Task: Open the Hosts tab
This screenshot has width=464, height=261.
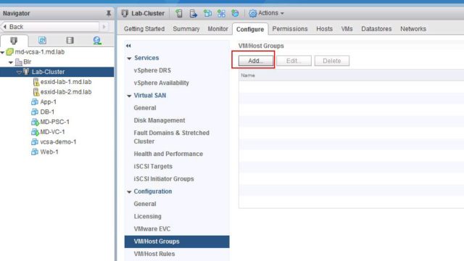Action: coord(324,29)
